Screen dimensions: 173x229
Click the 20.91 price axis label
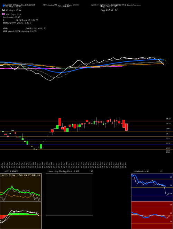pos(168,143)
